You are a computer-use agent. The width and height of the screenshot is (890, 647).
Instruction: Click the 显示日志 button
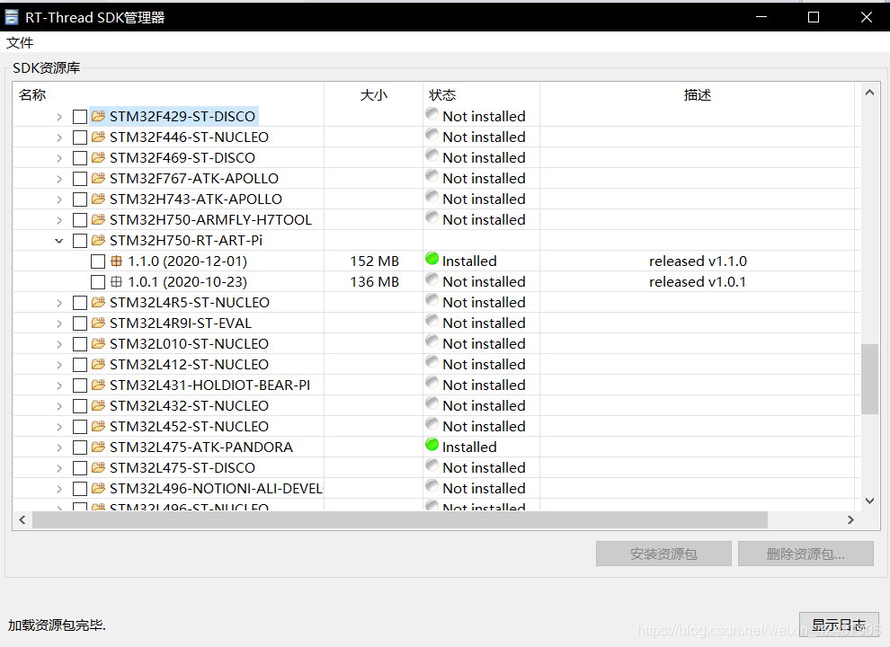(839, 625)
